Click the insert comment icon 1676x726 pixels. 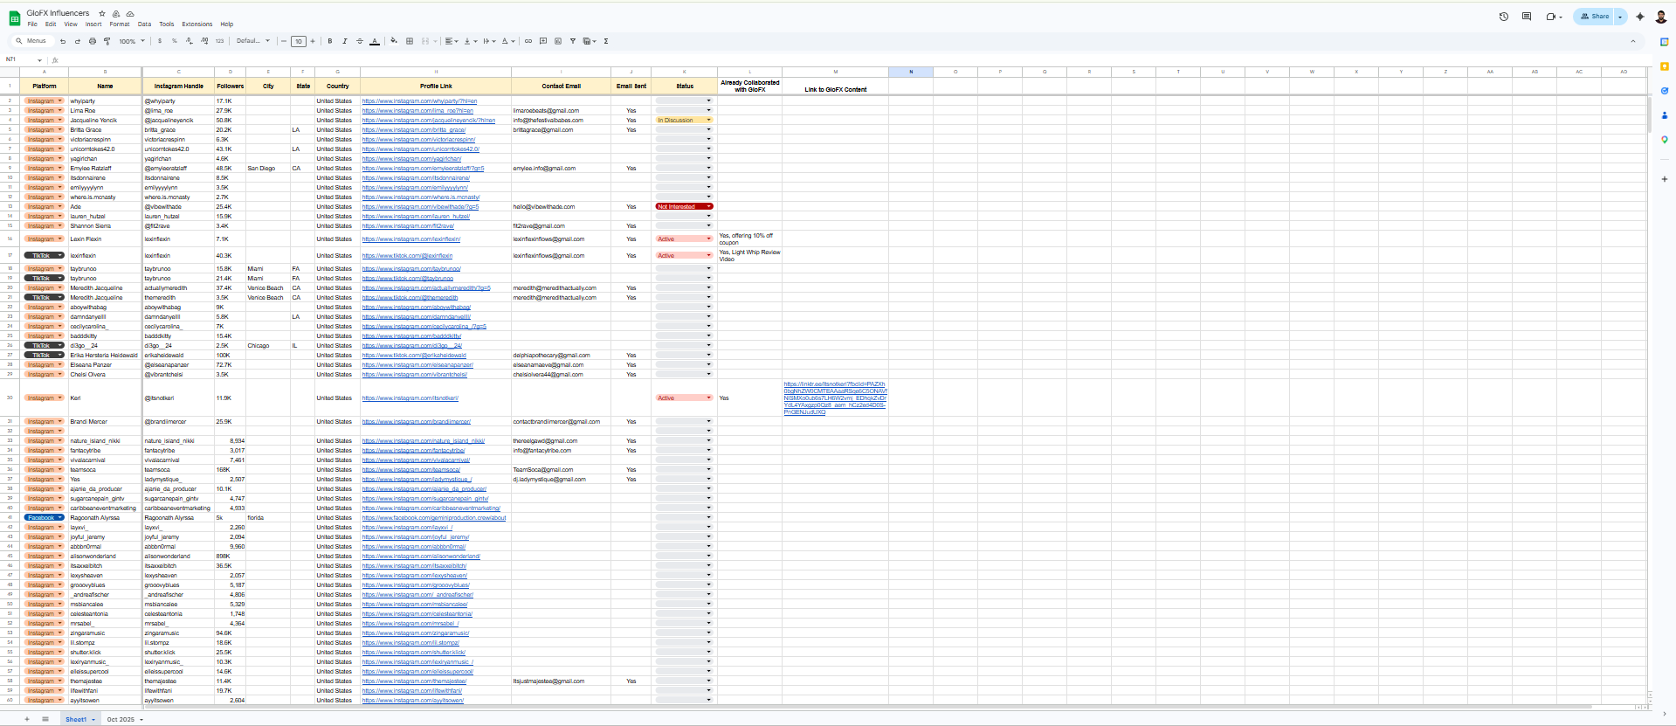tap(543, 41)
